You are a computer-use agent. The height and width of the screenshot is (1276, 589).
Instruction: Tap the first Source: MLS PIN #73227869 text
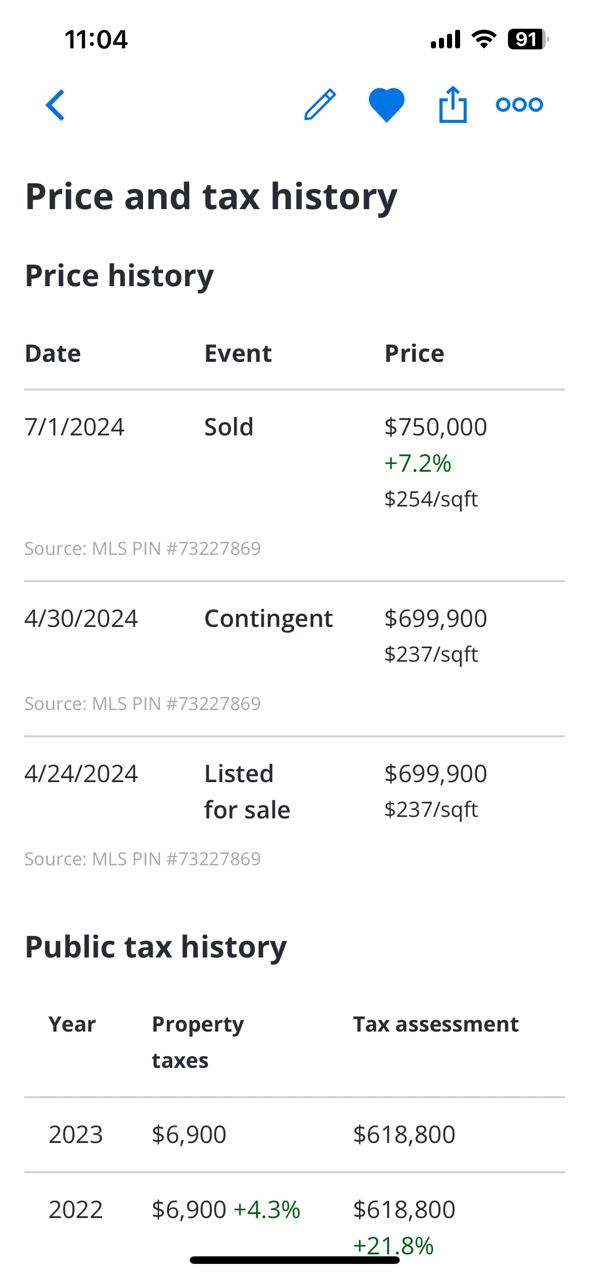click(x=142, y=548)
